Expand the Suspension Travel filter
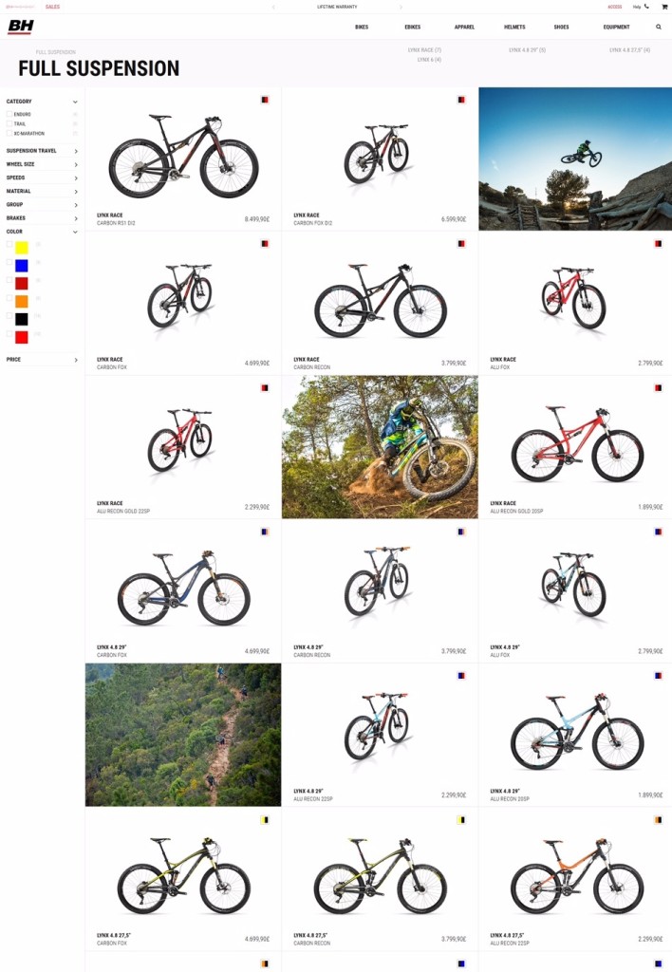This screenshot has height=972, width=672. tap(42, 151)
